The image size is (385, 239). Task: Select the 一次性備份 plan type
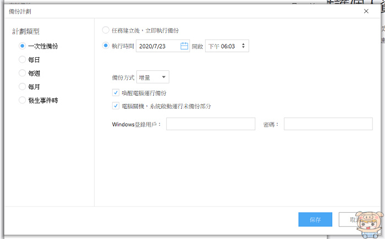tap(22, 46)
